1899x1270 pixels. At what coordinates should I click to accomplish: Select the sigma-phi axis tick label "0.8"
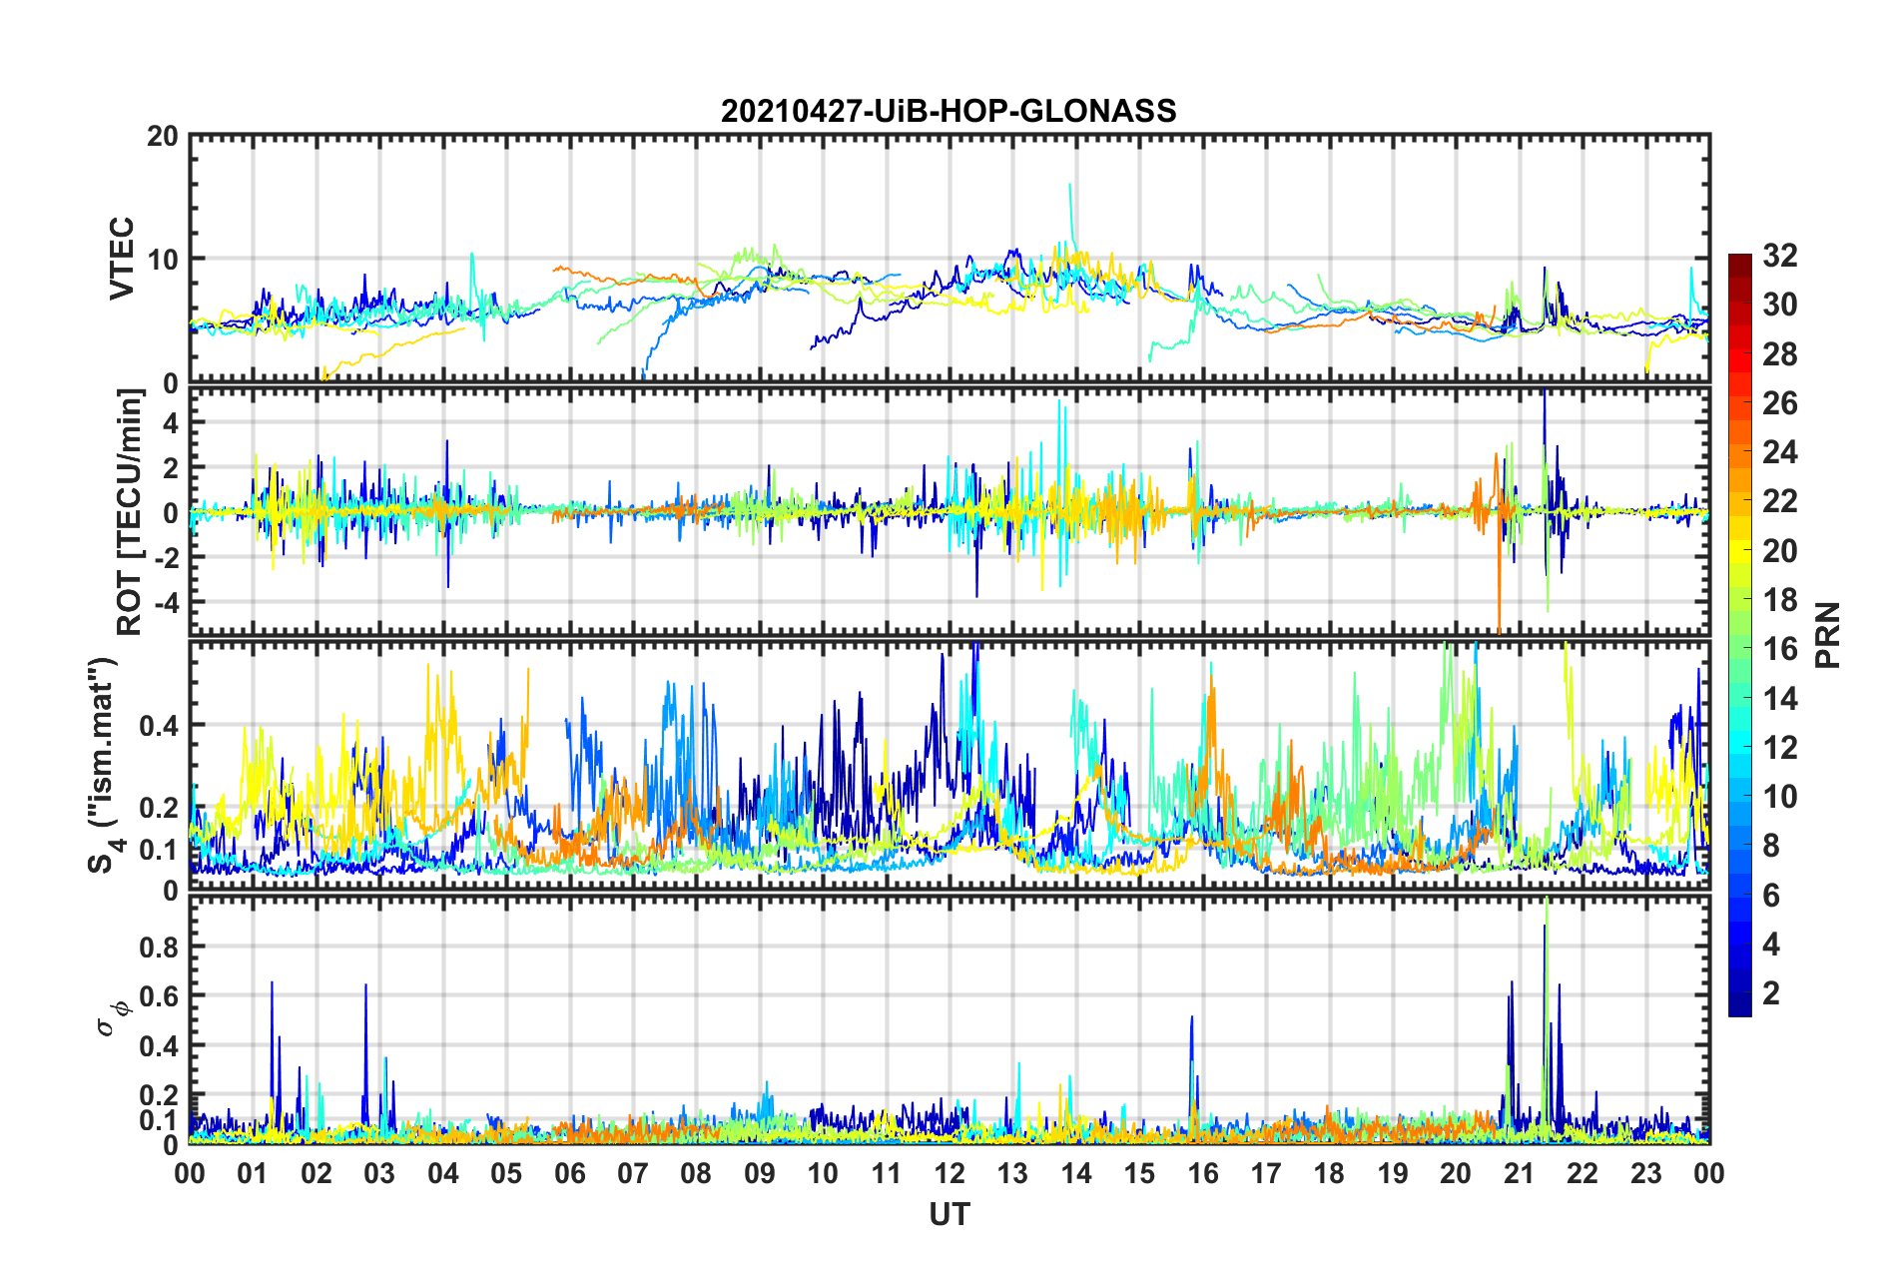coord(158,947)
